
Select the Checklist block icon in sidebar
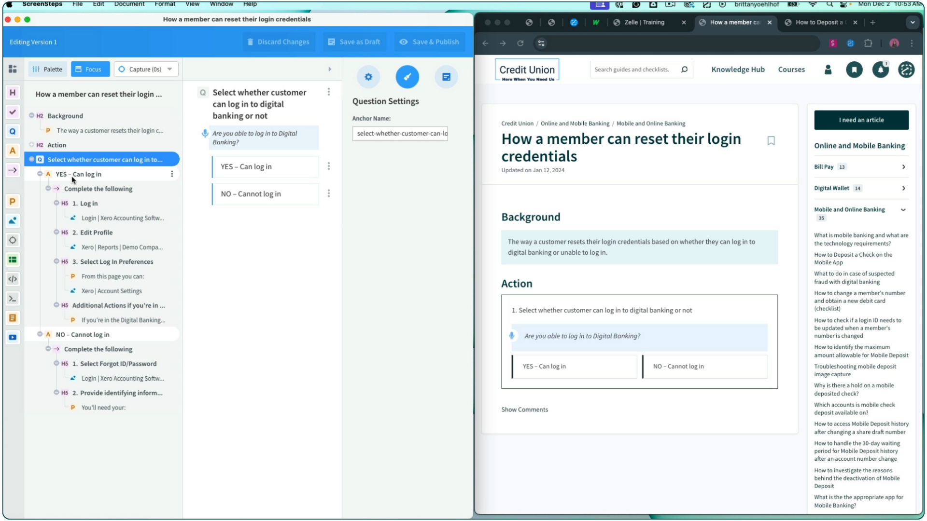pyautogui.click(x=13, y=112)
